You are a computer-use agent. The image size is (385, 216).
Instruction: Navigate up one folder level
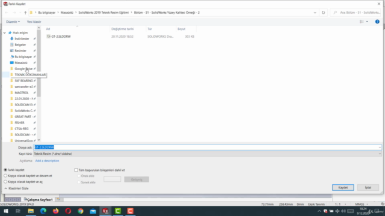(x=25, y=13)
